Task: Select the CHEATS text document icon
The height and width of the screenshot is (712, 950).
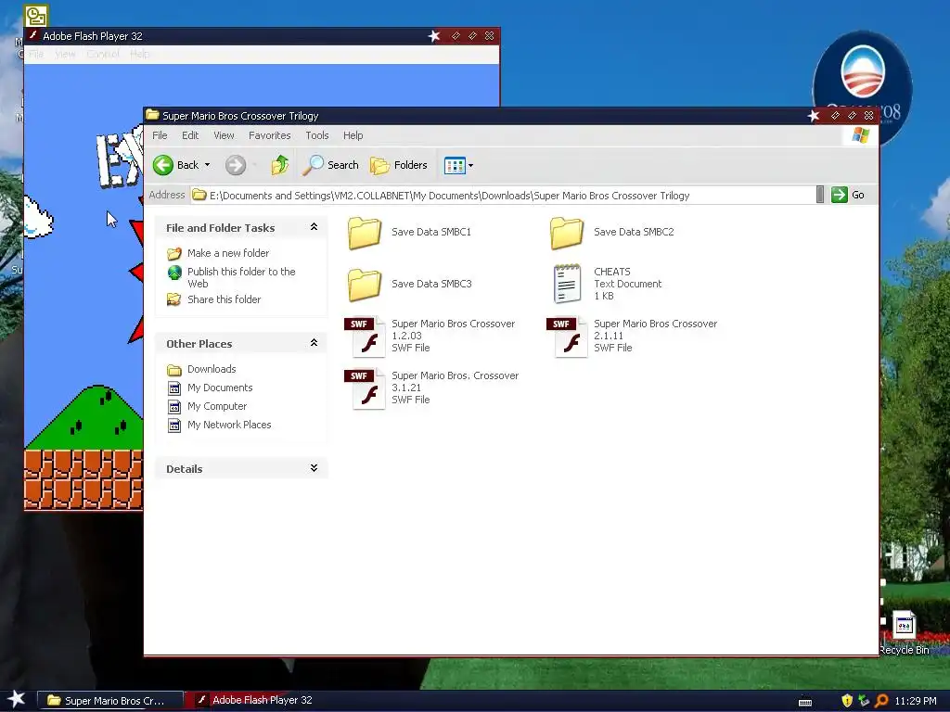Action: (x=567, y=284)
